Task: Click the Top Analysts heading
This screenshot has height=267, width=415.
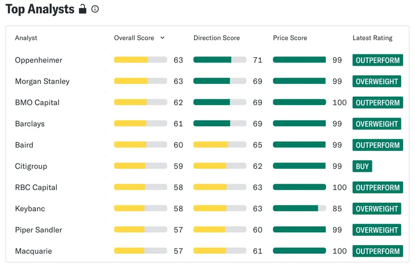Action: (40, 9)
